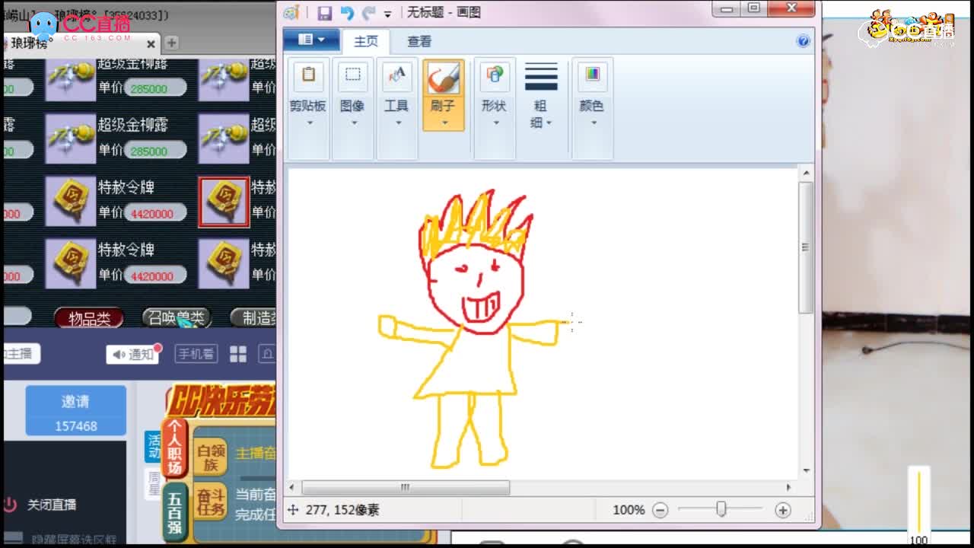This screenshot has height=548, width=974.
Task: Open the Shapes gallery in Paint
Action: tap(494, 107)
